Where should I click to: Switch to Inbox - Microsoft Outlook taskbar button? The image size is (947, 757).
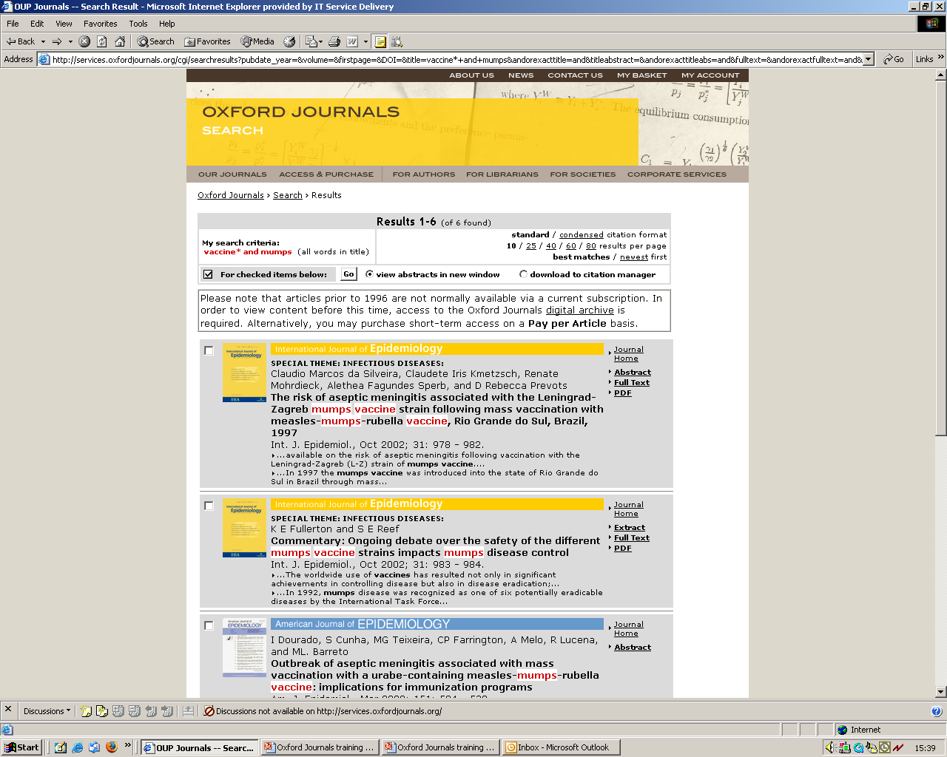561,747
